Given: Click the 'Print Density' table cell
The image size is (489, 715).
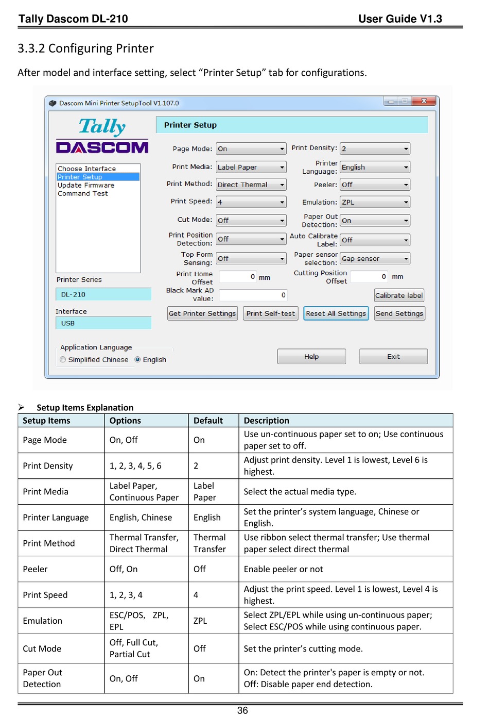Looking at the screenshot, I should point(61,466).
